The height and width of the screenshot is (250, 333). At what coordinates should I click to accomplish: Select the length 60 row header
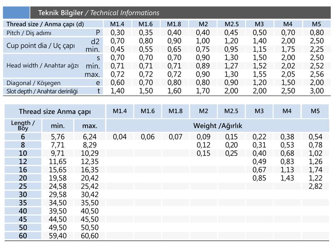(x=23, y=236)
